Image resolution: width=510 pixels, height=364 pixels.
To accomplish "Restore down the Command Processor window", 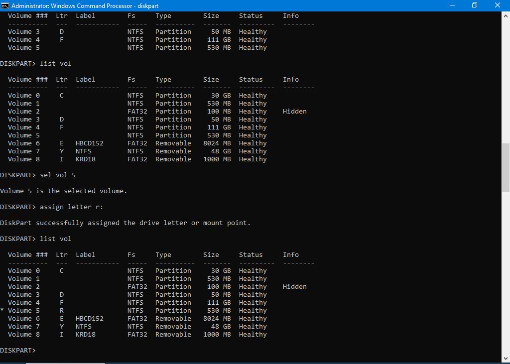I will pos(474,5).
